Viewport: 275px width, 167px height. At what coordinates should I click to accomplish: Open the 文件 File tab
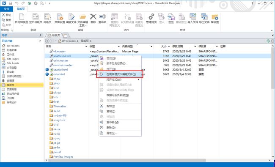point(6,9)
